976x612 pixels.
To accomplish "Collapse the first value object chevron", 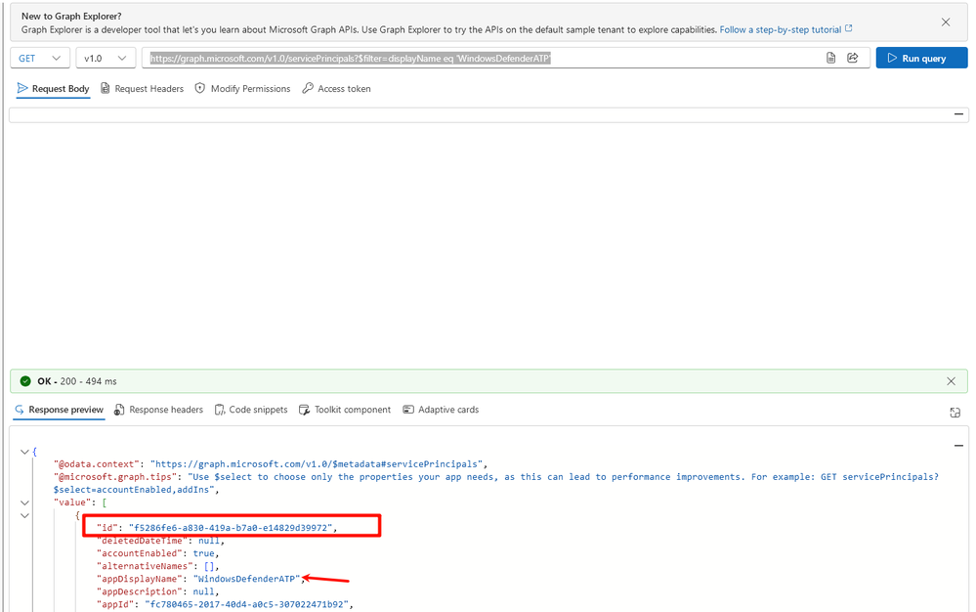I will coord(24,515).
